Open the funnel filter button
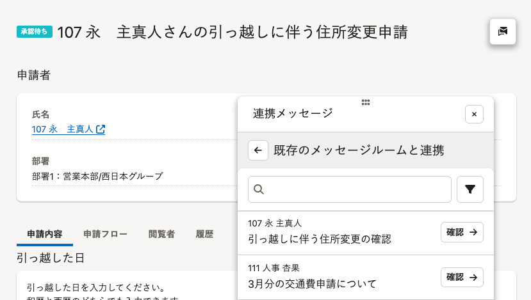The width and height of the screenshot is (531, 300). tap(470, 189)
